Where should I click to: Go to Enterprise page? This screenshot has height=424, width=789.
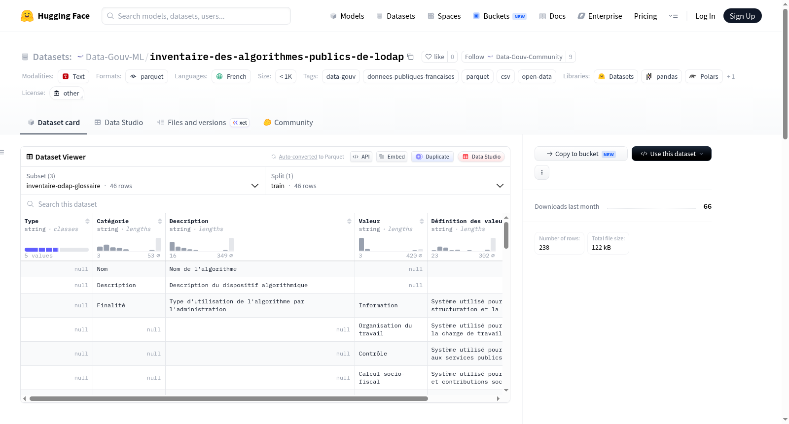[600, 16]
